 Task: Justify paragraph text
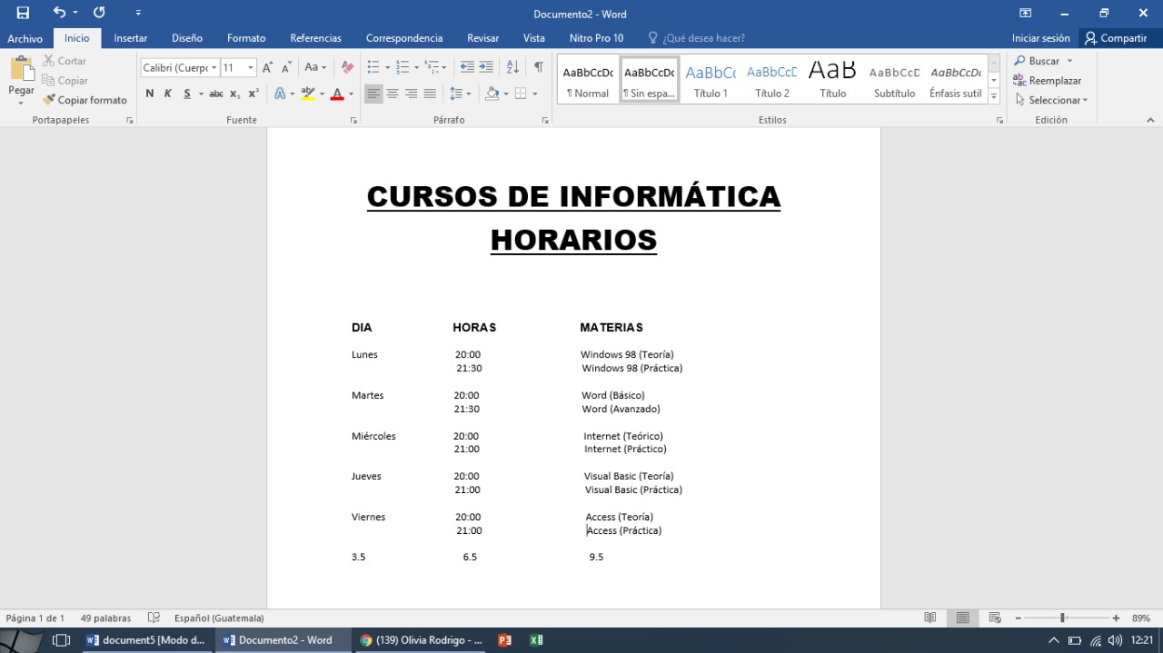point(430,94)
